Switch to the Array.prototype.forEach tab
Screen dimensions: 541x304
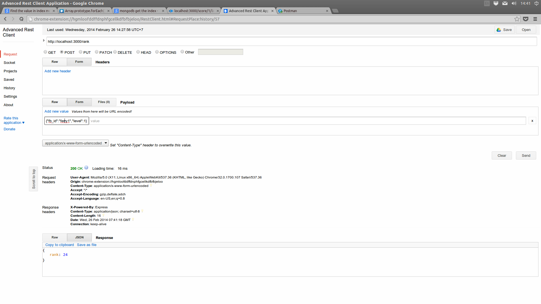point(85,11)
